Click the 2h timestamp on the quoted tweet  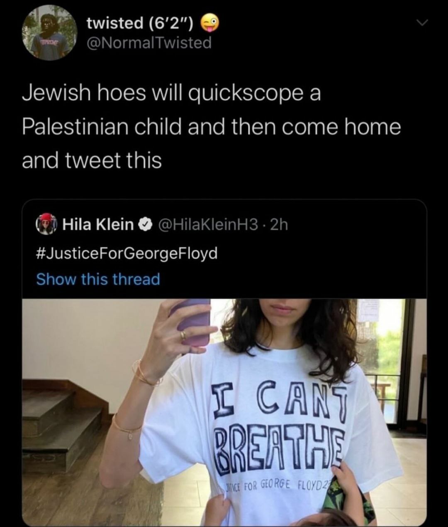pyautogui.click(x=279, y=224)
